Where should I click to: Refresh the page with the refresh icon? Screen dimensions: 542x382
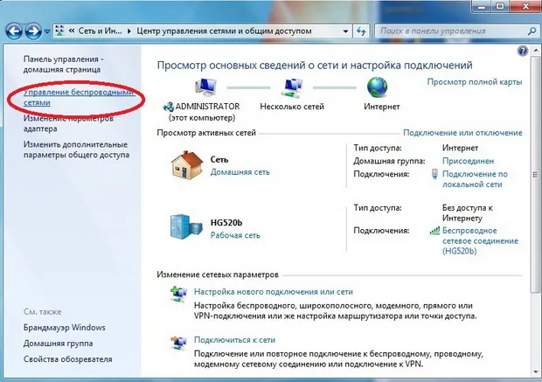[x=361, y=31]
